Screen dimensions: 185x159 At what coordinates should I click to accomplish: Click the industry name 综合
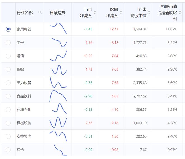[20, 150]
